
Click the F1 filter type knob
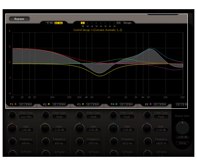[x=12, y=115]
